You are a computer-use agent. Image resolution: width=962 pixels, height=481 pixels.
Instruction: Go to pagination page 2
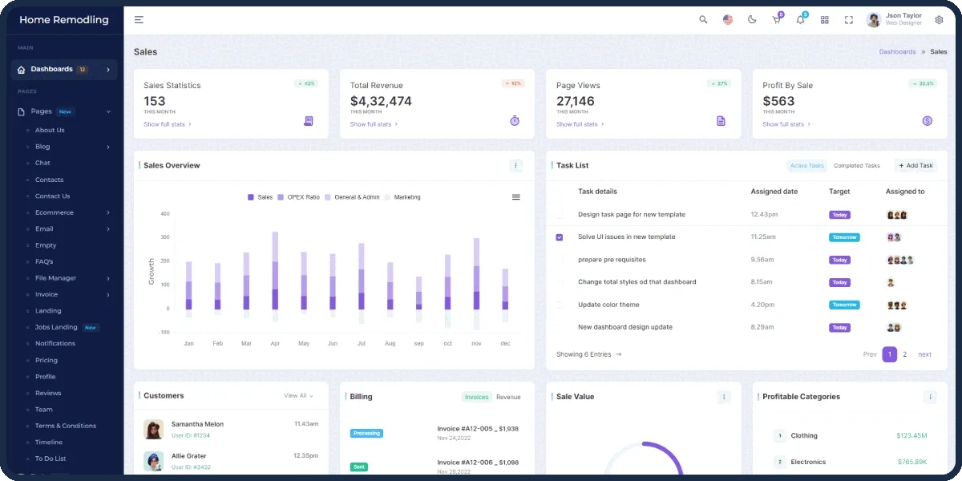coord(905,354)
